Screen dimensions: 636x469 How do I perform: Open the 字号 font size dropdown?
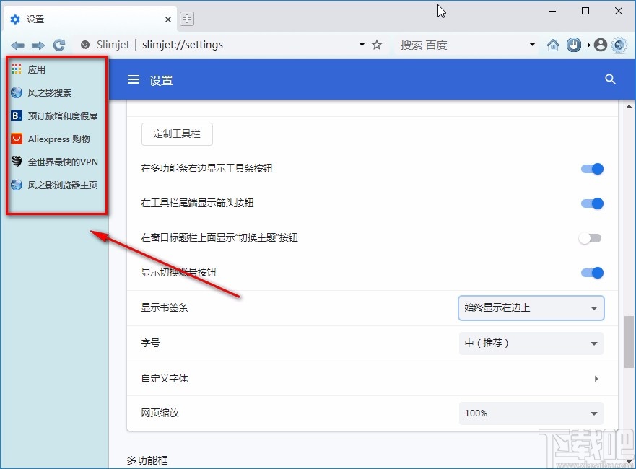[x=531, y=343]
